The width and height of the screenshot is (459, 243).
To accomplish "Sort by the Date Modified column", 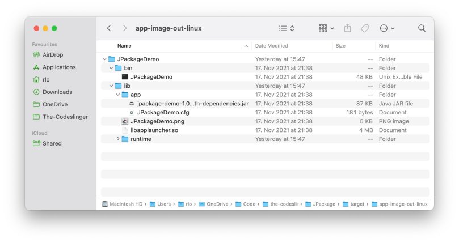I will pyautogui.click(x=271, y=46).
